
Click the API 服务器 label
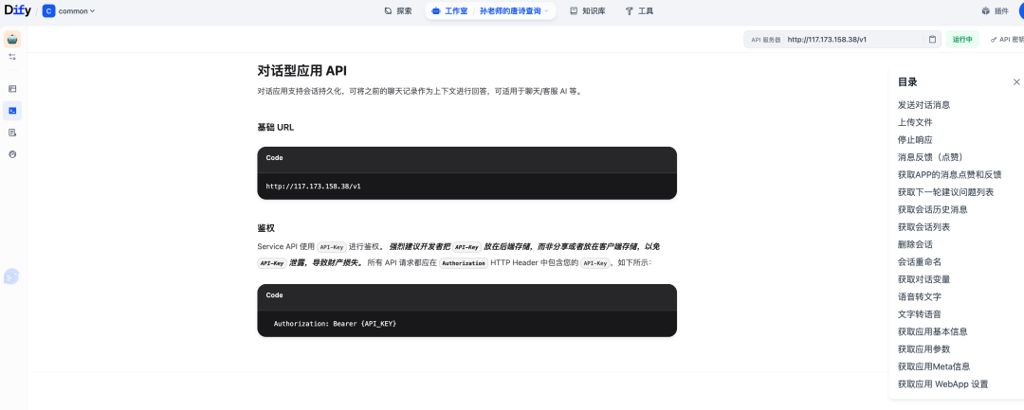(x=765, y=40)
